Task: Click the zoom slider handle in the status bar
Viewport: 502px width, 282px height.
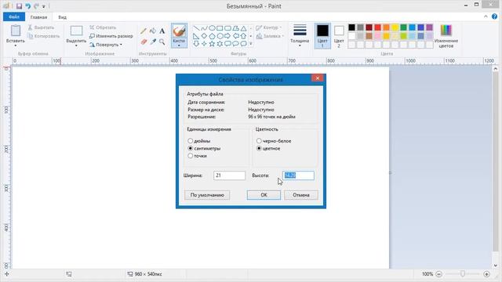Action: pos(463,274)
